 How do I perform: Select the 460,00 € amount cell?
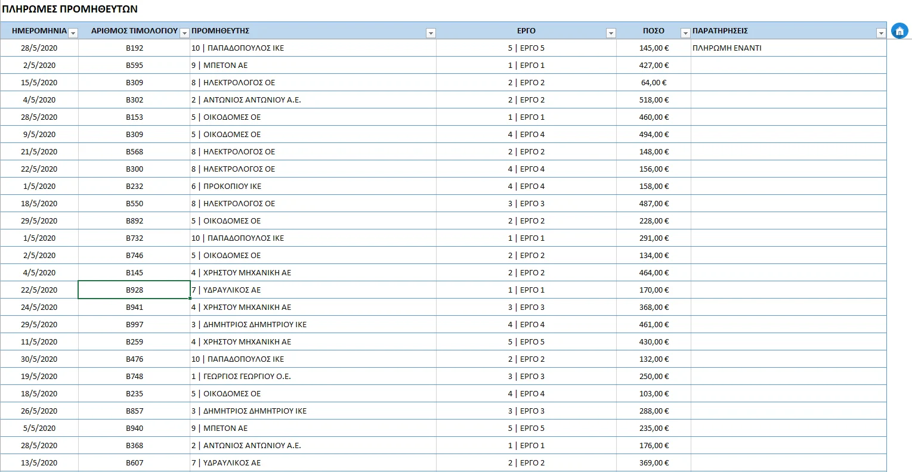coord(654,117)
